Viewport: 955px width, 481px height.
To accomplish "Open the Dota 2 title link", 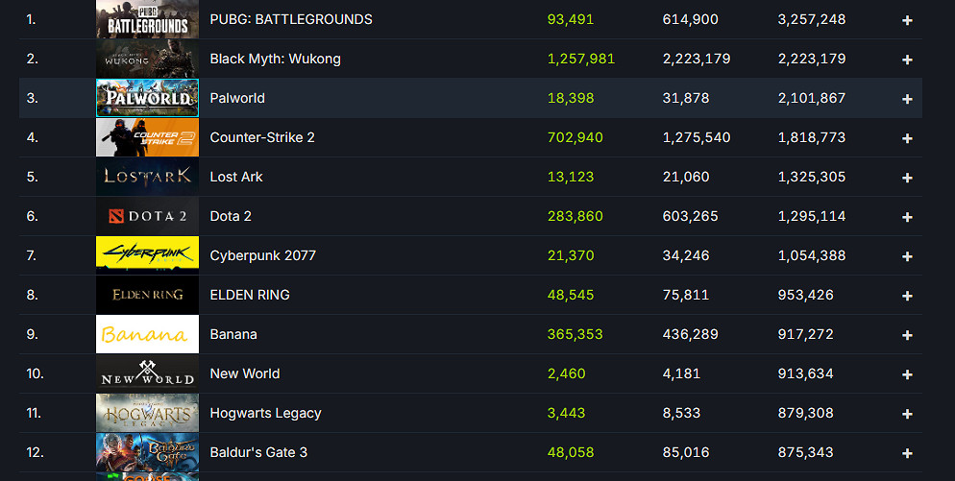I will 231,216.
